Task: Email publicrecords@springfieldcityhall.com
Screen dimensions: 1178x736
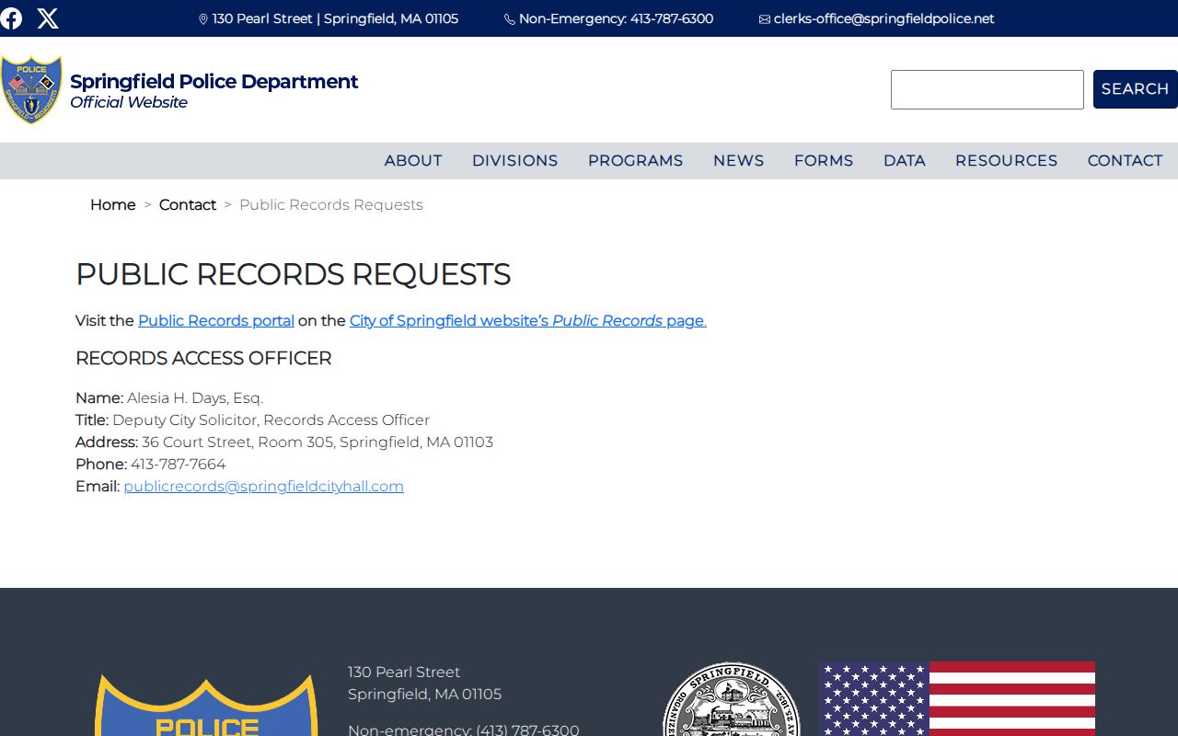Action: point(264,487)
